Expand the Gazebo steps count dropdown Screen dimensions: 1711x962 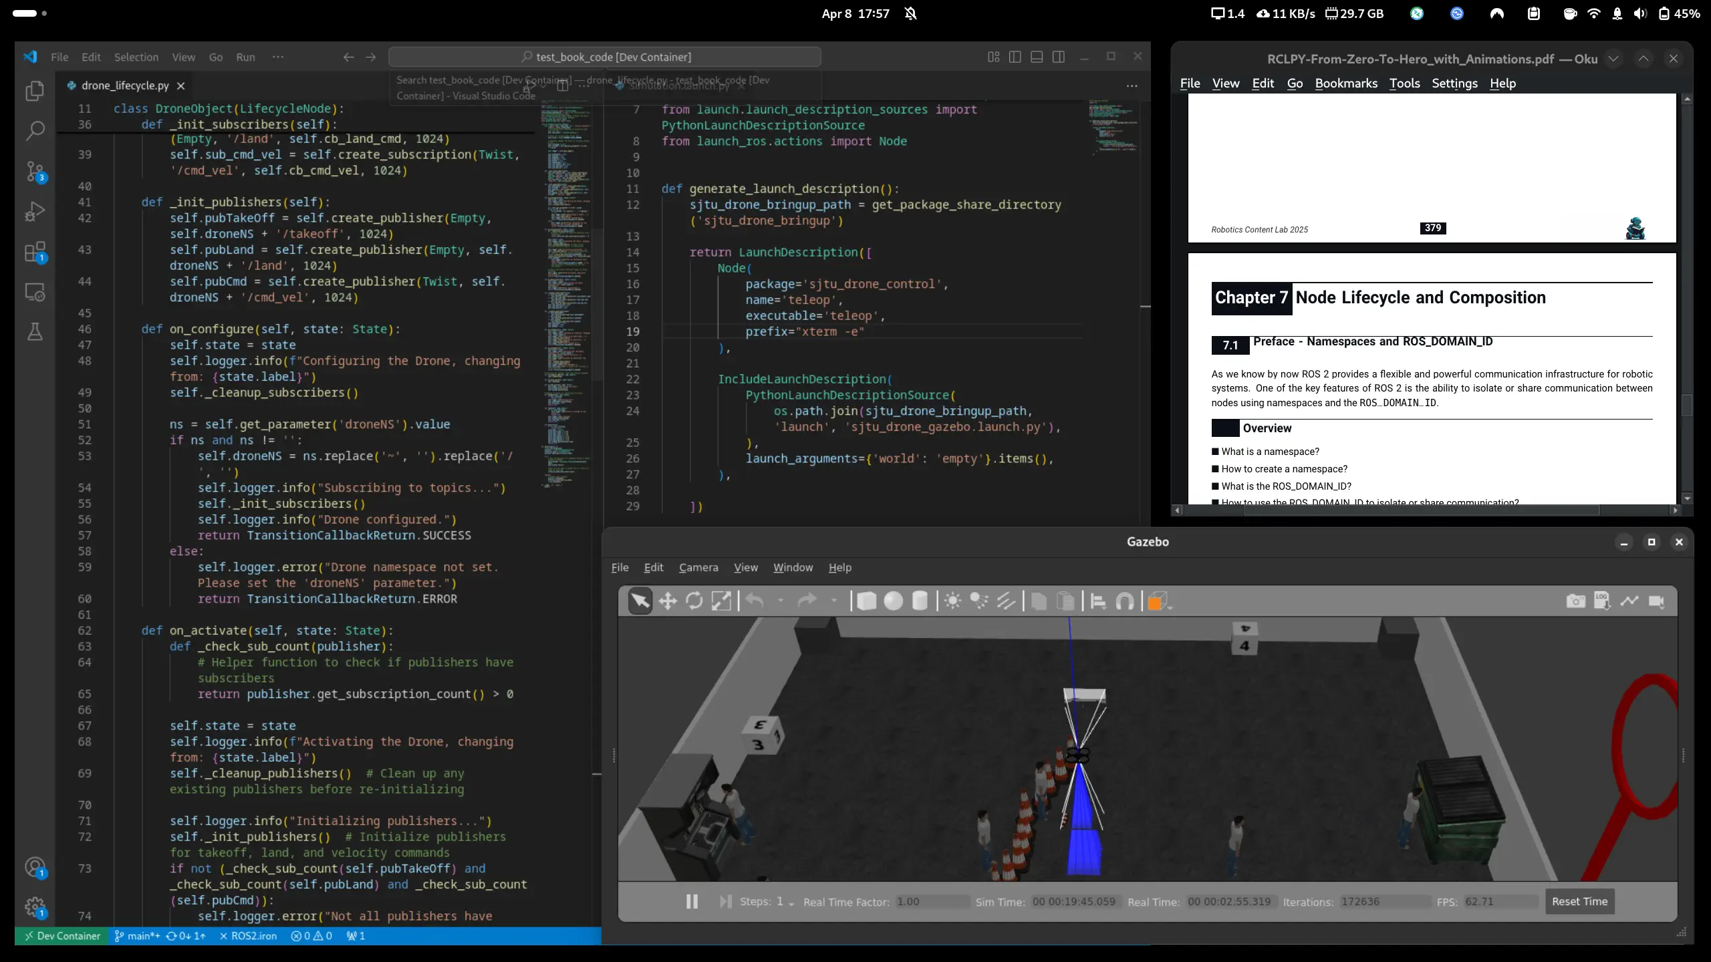tap(791, 903)
